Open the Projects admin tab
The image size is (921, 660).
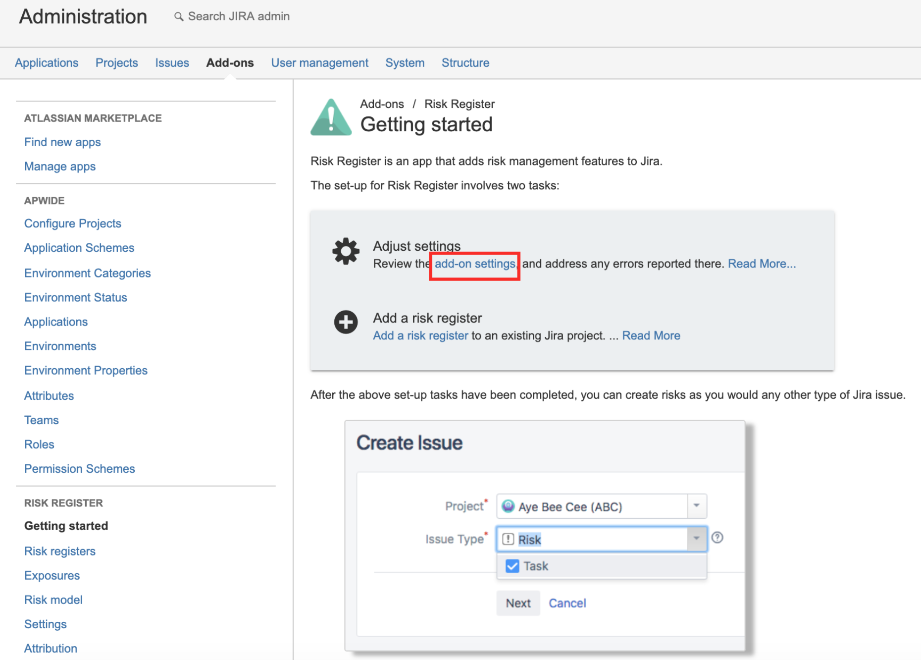coord(117,63)
